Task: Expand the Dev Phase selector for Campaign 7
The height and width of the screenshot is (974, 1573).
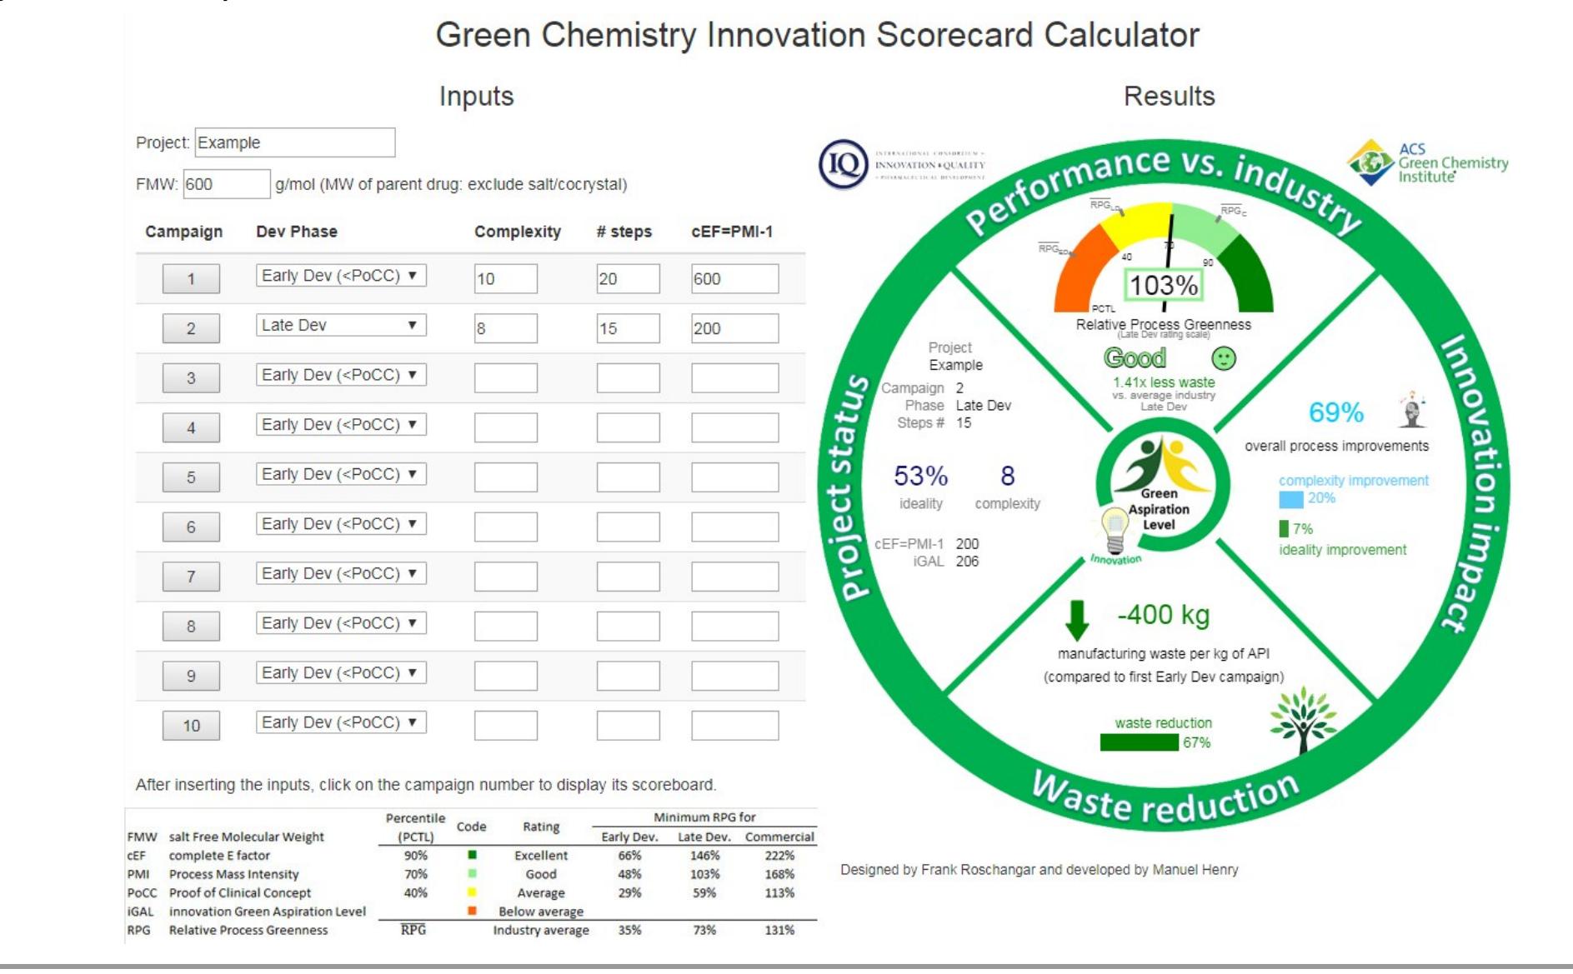Action: [x=341, y=572]
